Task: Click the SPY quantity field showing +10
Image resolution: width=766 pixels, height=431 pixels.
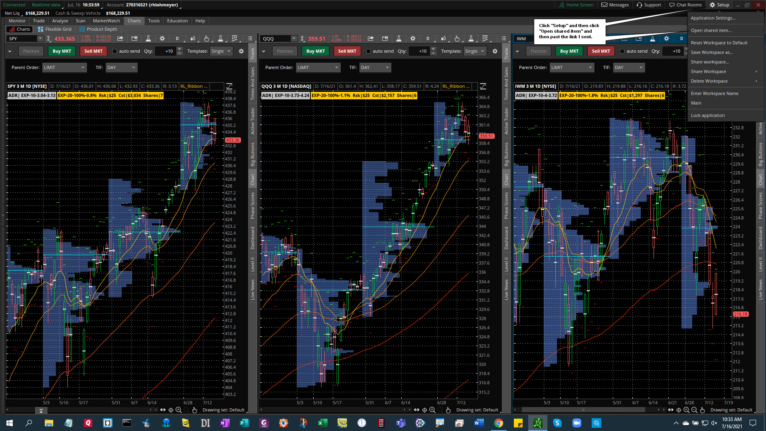Action: pyautogui.click(x=165, y=51)
